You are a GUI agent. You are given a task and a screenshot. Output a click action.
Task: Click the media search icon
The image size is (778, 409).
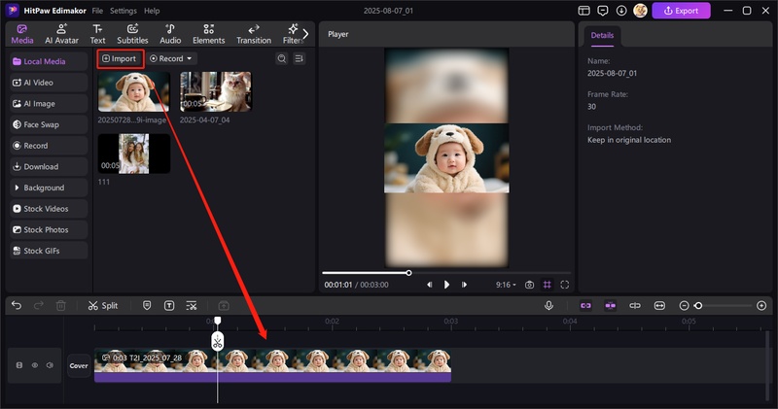click(282, 58)
